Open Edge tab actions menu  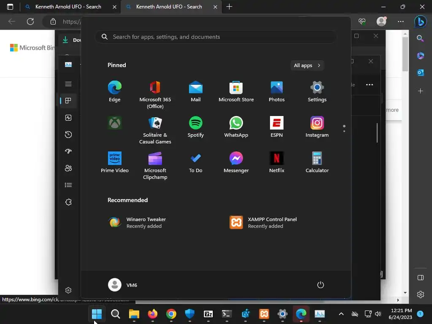pos(10,7)
